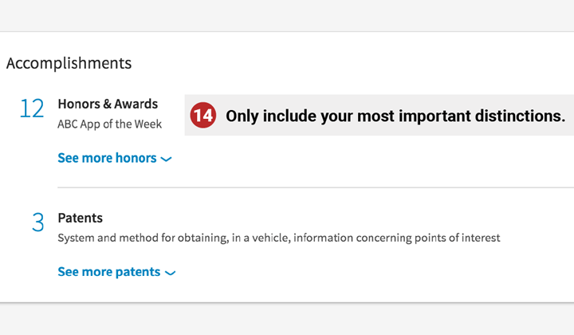
Task: Select the Honors & Awards heading
Action: [108, 104]
